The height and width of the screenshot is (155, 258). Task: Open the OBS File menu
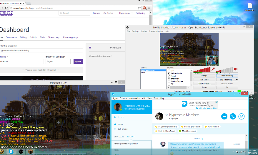click(x=128, y=31)
